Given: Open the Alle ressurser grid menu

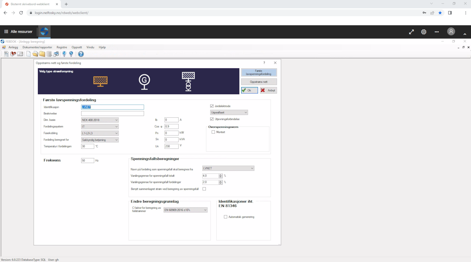Looking at the screenshot, I should point(18,31).
